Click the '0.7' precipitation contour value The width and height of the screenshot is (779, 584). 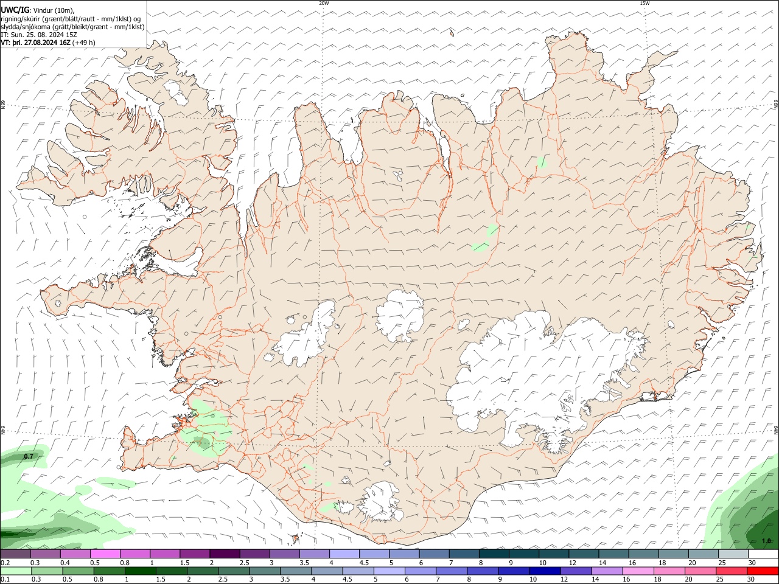[28, 456]
